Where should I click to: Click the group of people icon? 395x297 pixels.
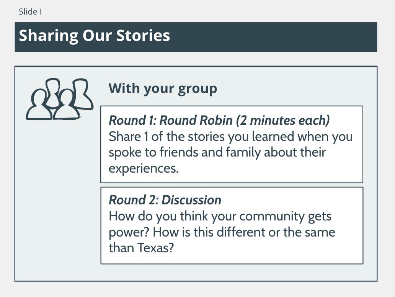(60, 99)
